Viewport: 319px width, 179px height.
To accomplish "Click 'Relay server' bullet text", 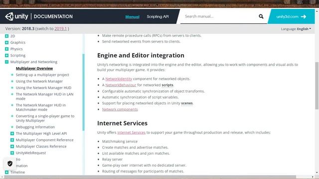I will pyautogui.click(x=112, y=159).
